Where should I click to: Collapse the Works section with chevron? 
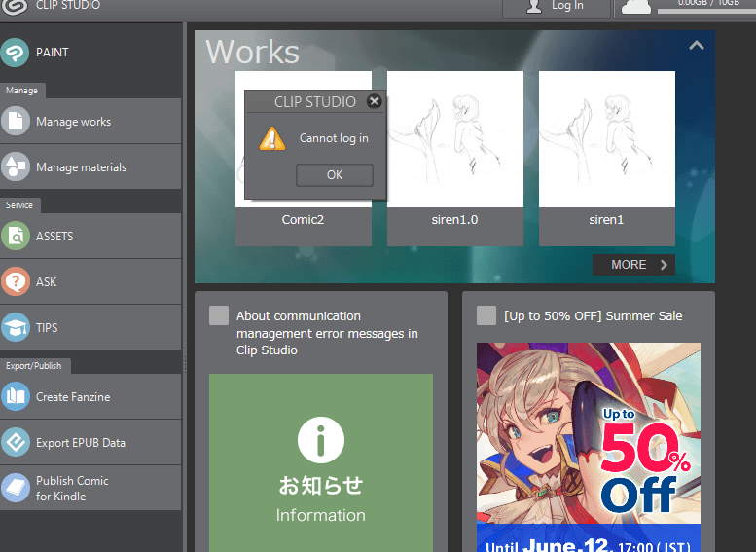click(x=697, y=46)
